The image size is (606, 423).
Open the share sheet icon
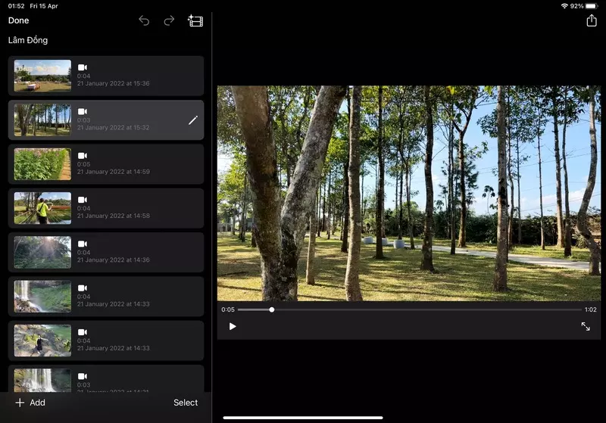592,20
